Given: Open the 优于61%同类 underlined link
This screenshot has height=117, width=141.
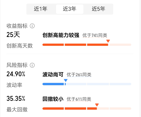Looking at the screenshot, I should 79,99.
